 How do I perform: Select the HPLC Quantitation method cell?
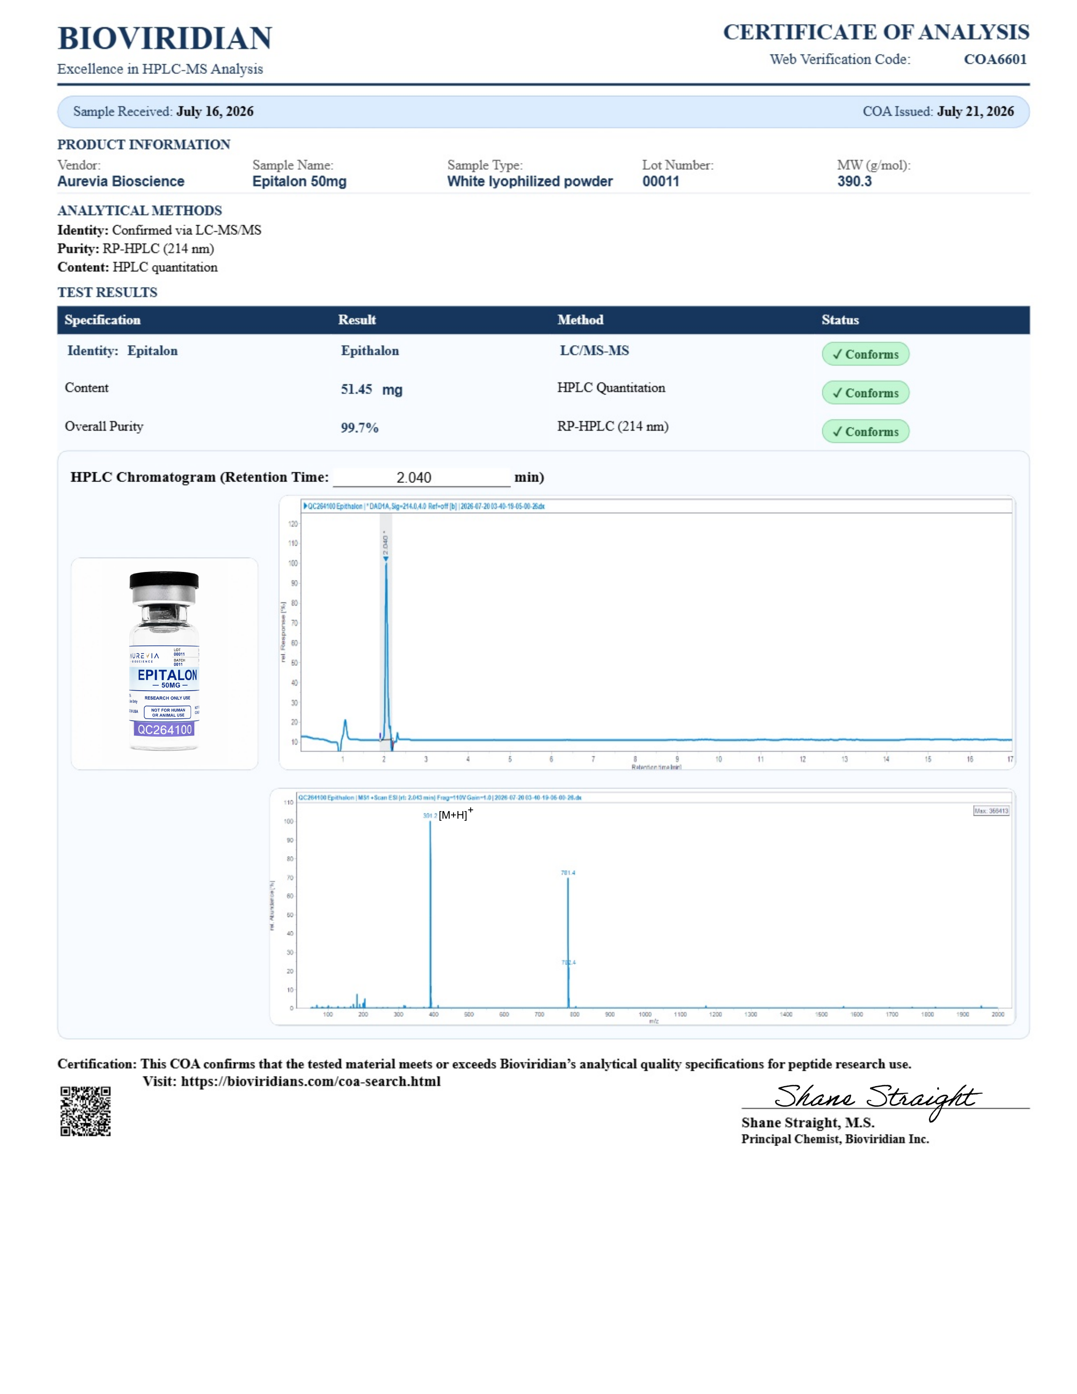611,387
